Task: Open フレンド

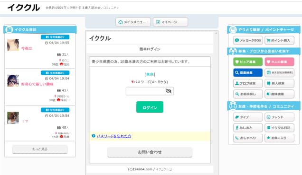Action: (x=280, y=117)
